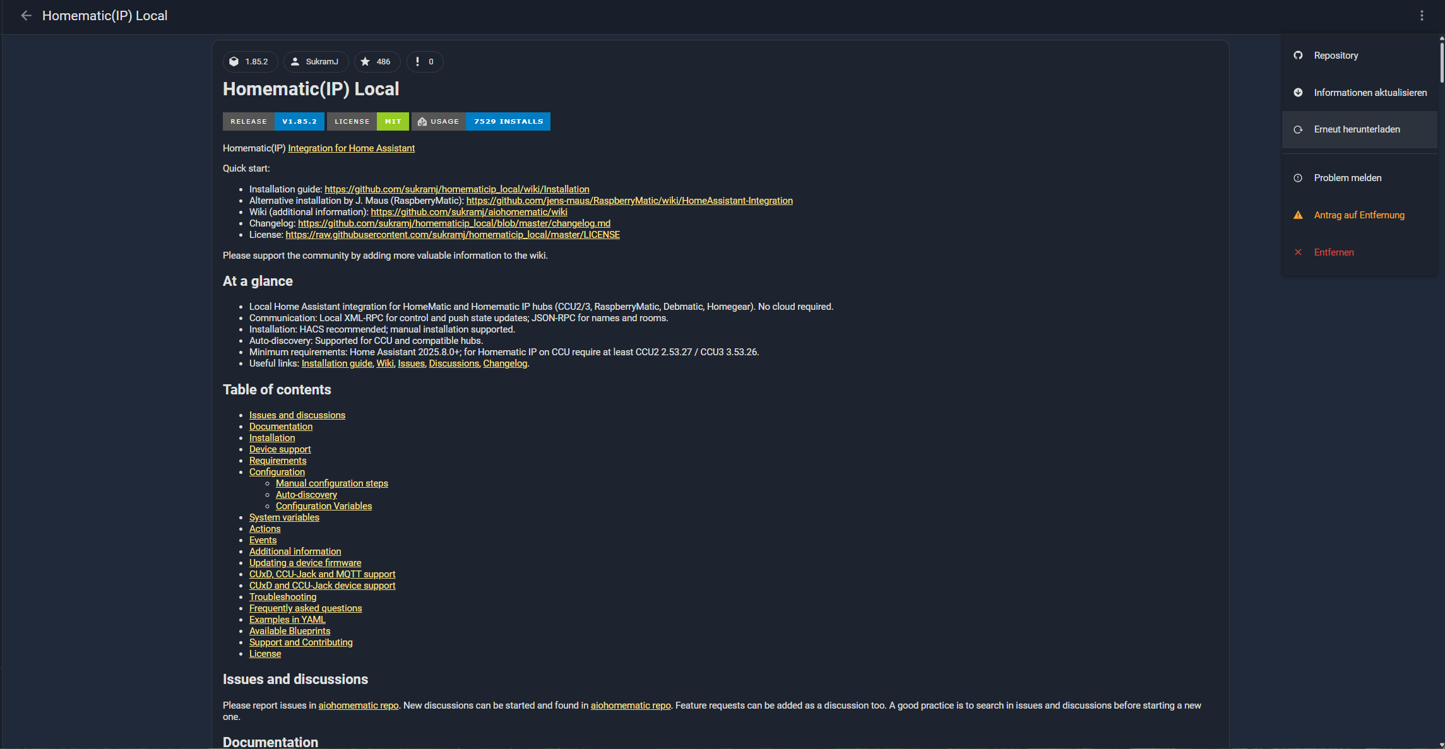Open the RaspberryMatic HomeAssistant-Integration URL
This screenshot has width=1445, height=749.
[629, 201]
